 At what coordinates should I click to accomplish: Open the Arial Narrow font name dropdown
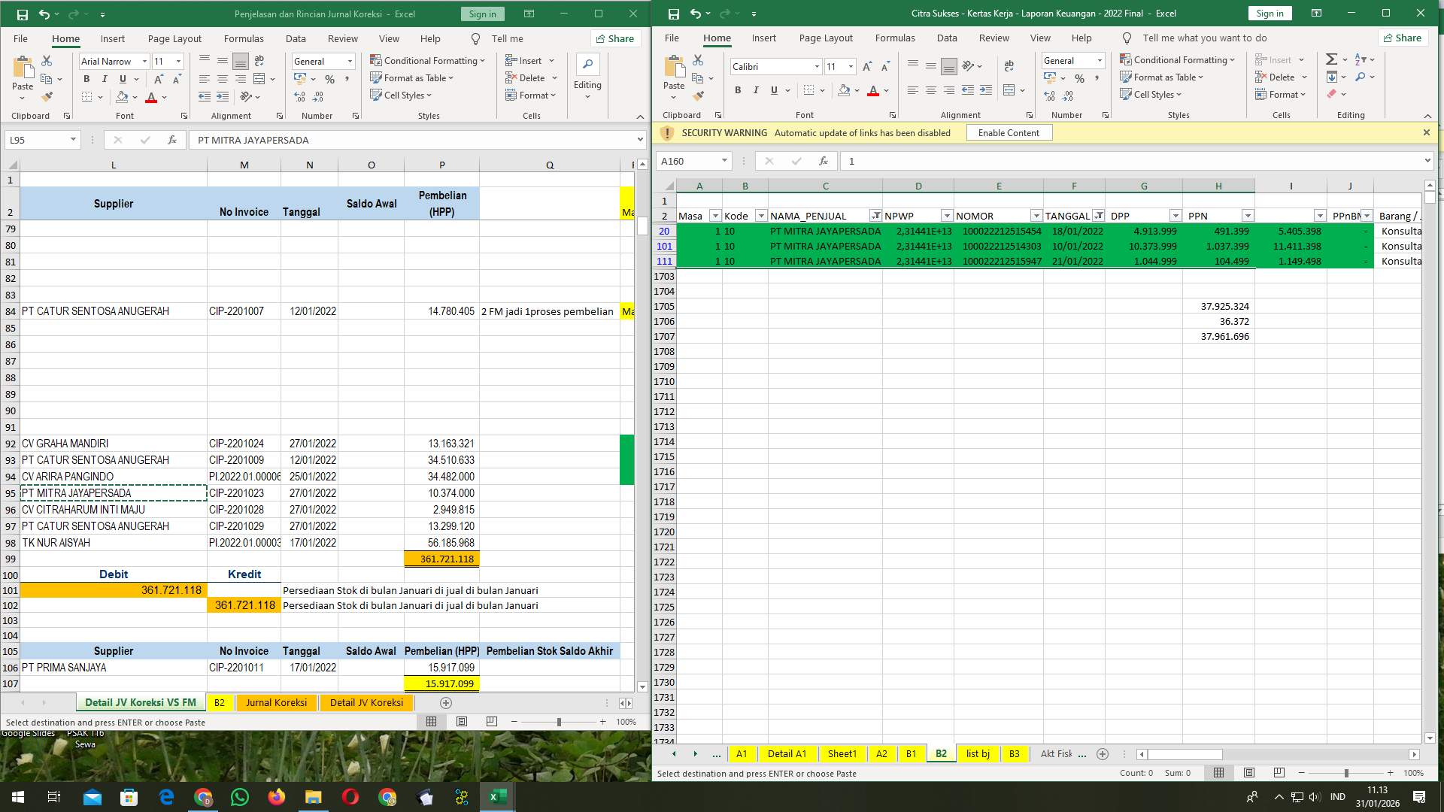144,61
